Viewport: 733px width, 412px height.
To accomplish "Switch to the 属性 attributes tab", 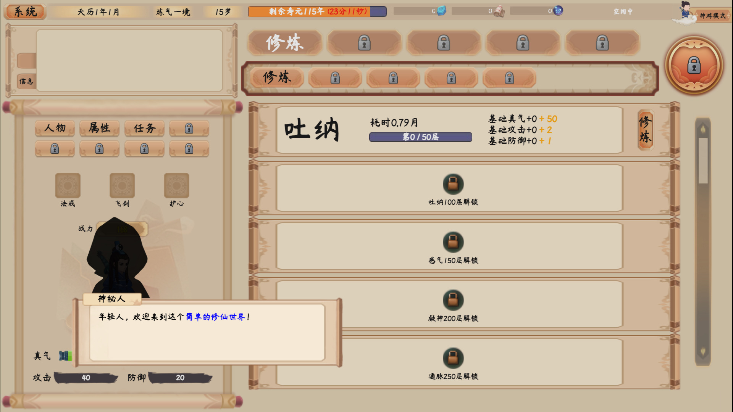I will click(x=99, y=128).
